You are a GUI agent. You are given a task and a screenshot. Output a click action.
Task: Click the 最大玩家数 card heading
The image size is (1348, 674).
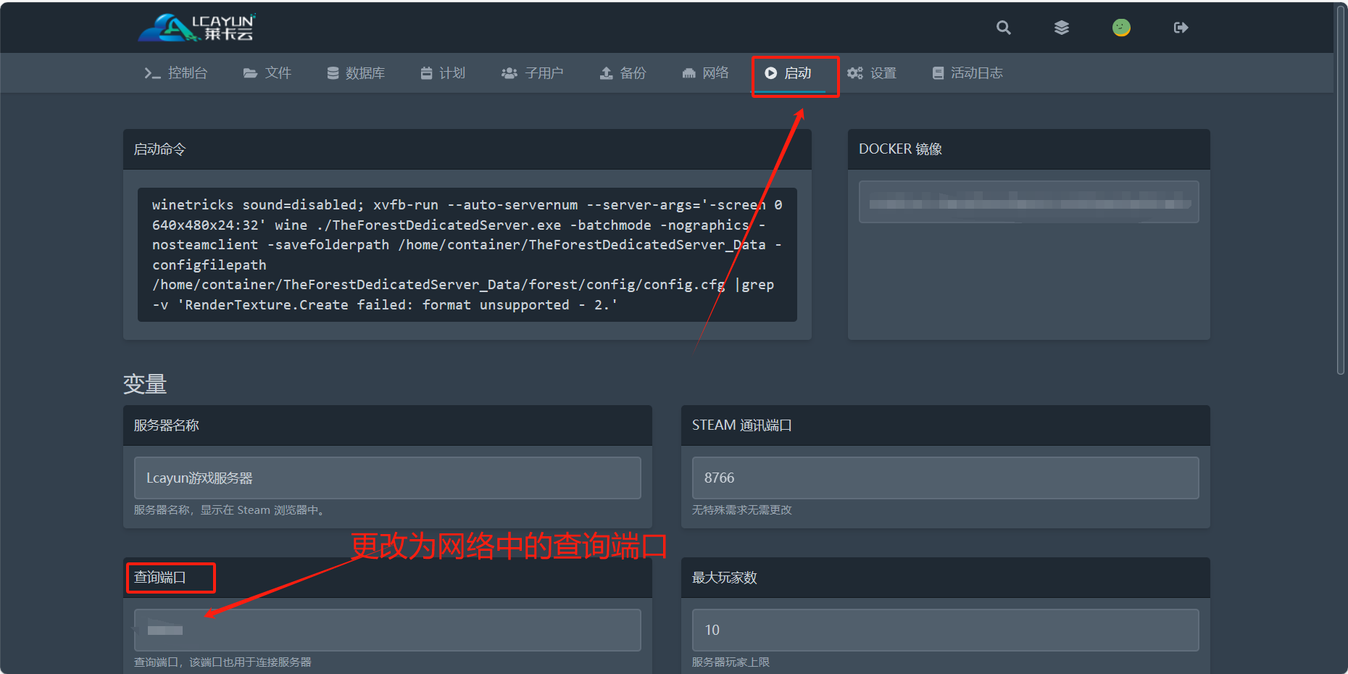click(724, 578)
